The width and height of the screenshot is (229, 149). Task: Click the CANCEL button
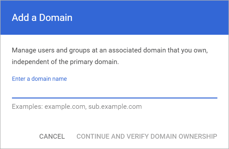click(52, 136)
